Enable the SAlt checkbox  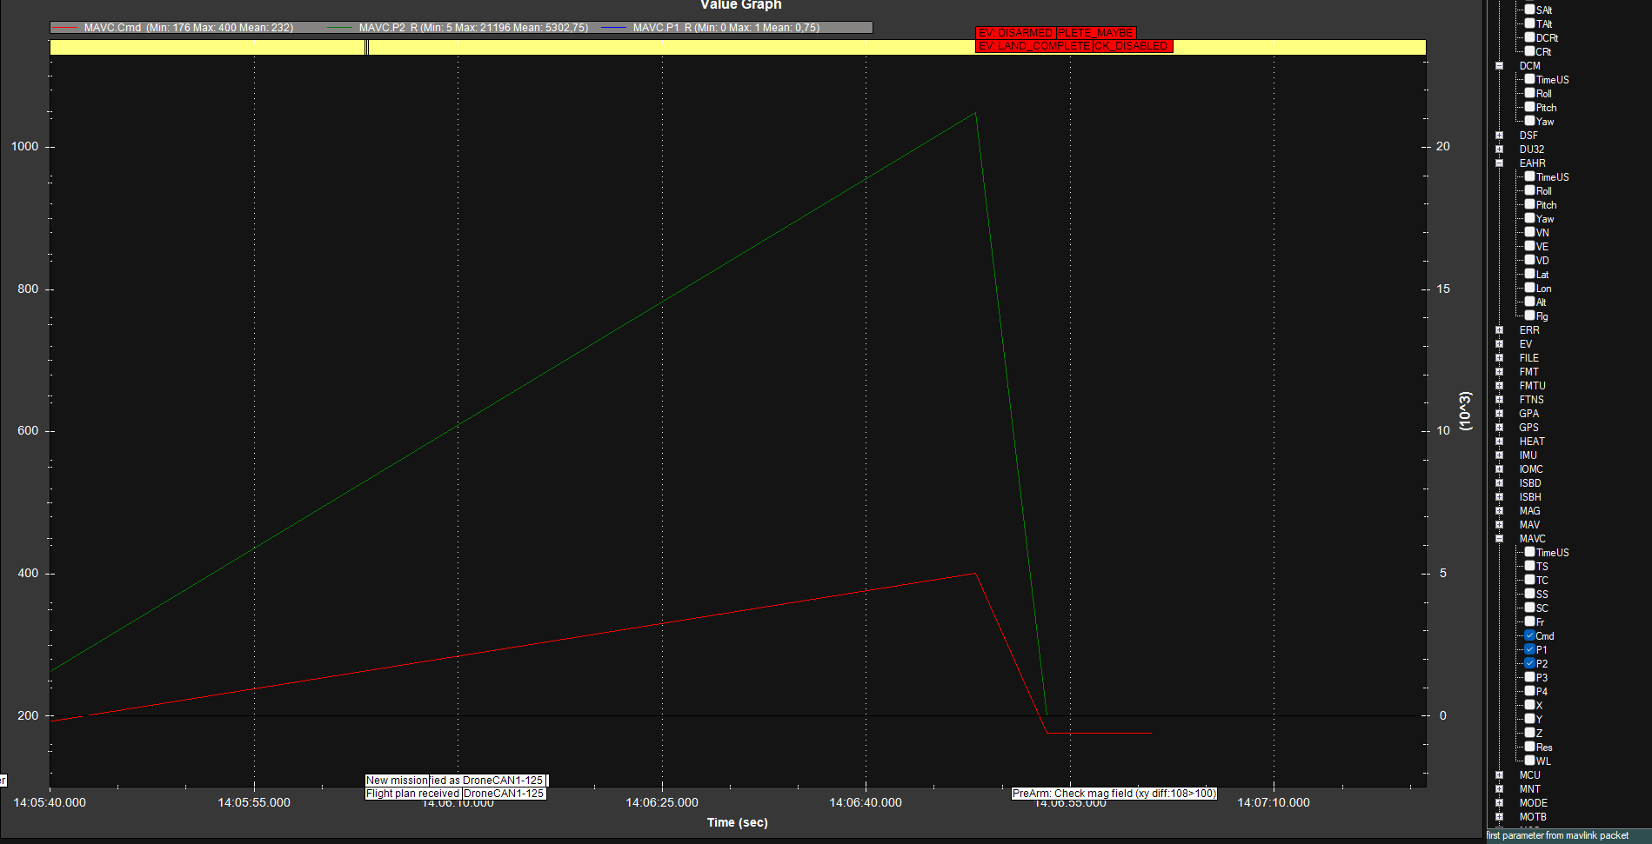pyautogui.click(x=1529, y=10)
